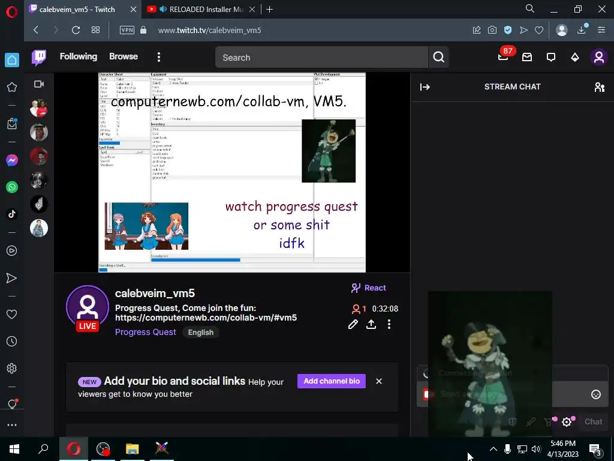Click the Chat send button

pos(593,422)
